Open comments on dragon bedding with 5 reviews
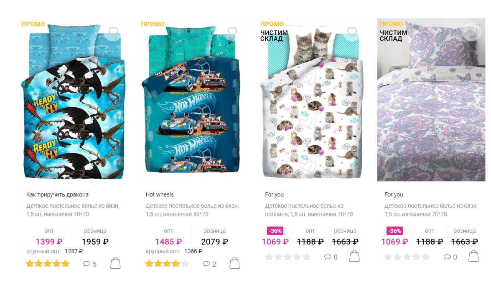The width and height of the screenshot is (491, 290). pyautogui.click(x=89, y=264)
